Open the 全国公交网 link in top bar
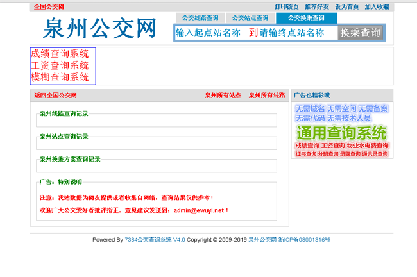Viewport: 417px width, 277px height. tap(49, 7)
